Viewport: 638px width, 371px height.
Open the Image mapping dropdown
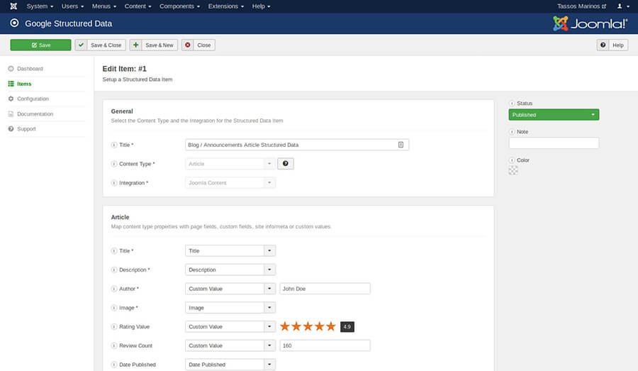click(x=269, y=308)
